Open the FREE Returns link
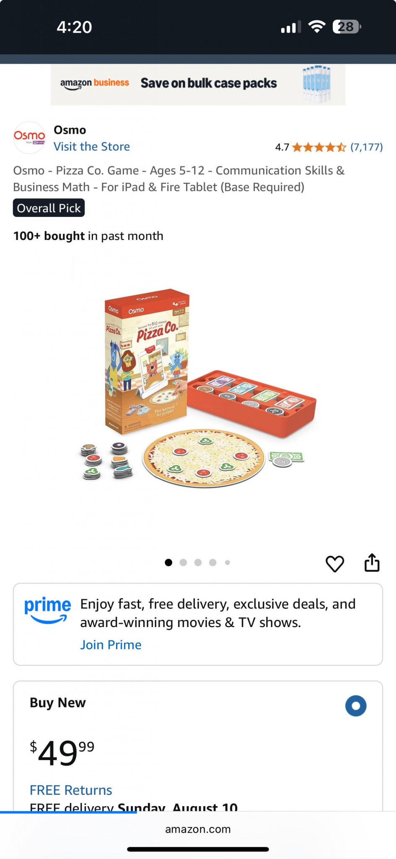Viewport: 396px width, 859px height. (71, 790)
